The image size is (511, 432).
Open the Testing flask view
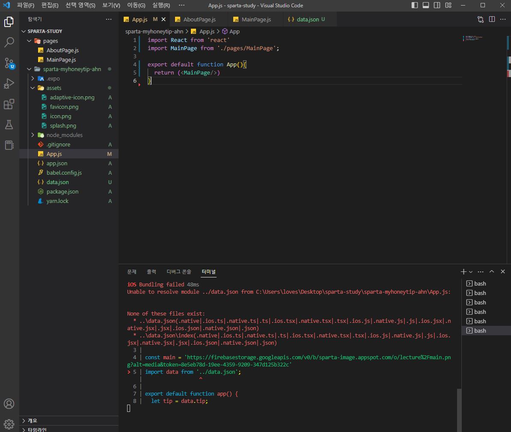tap(9, 125)
